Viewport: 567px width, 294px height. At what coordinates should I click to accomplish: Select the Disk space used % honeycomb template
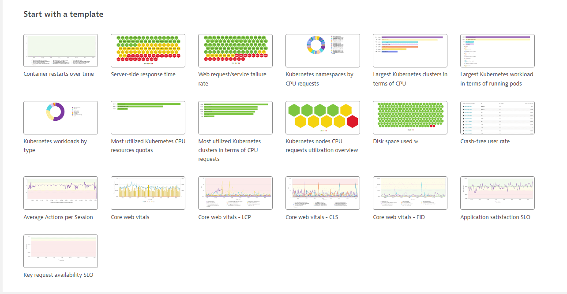pos(410,118)
